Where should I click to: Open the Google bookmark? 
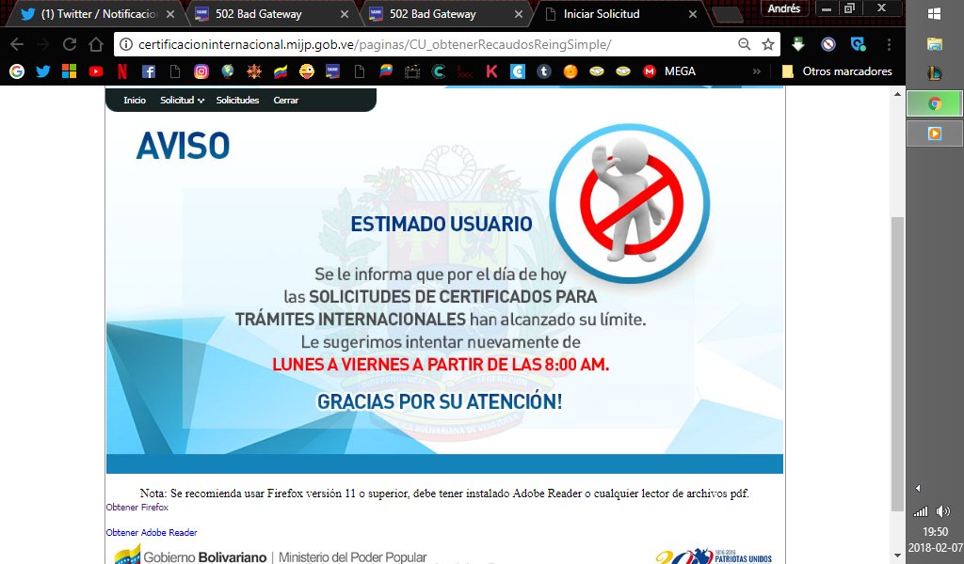click(x=17, y=71)
